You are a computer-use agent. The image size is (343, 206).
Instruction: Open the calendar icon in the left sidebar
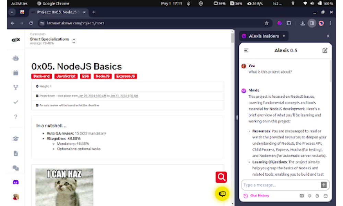[16, 73]
